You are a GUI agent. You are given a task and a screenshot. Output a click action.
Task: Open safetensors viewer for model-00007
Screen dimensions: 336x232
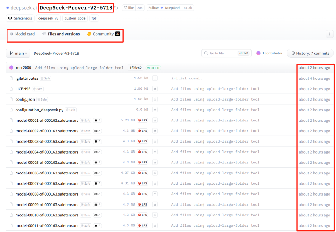(97, 183)
